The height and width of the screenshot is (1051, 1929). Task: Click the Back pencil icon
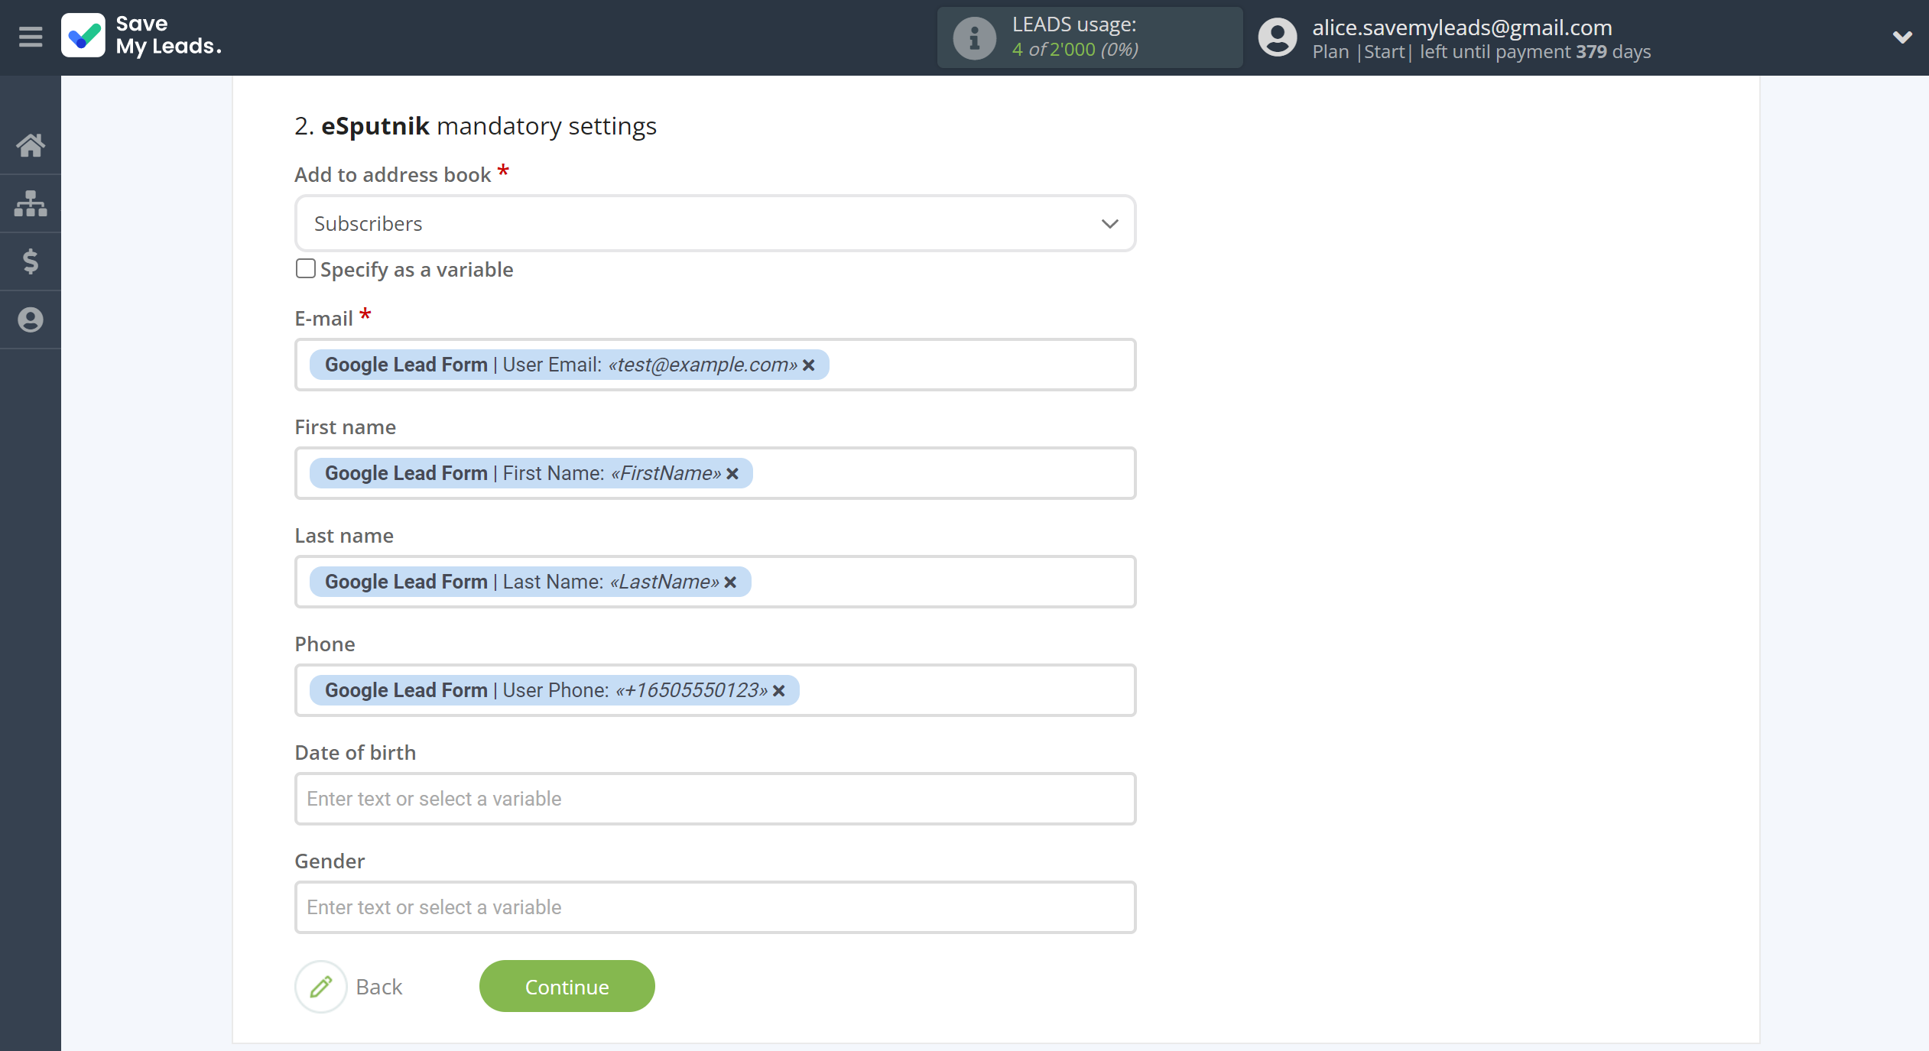[321, 986]
